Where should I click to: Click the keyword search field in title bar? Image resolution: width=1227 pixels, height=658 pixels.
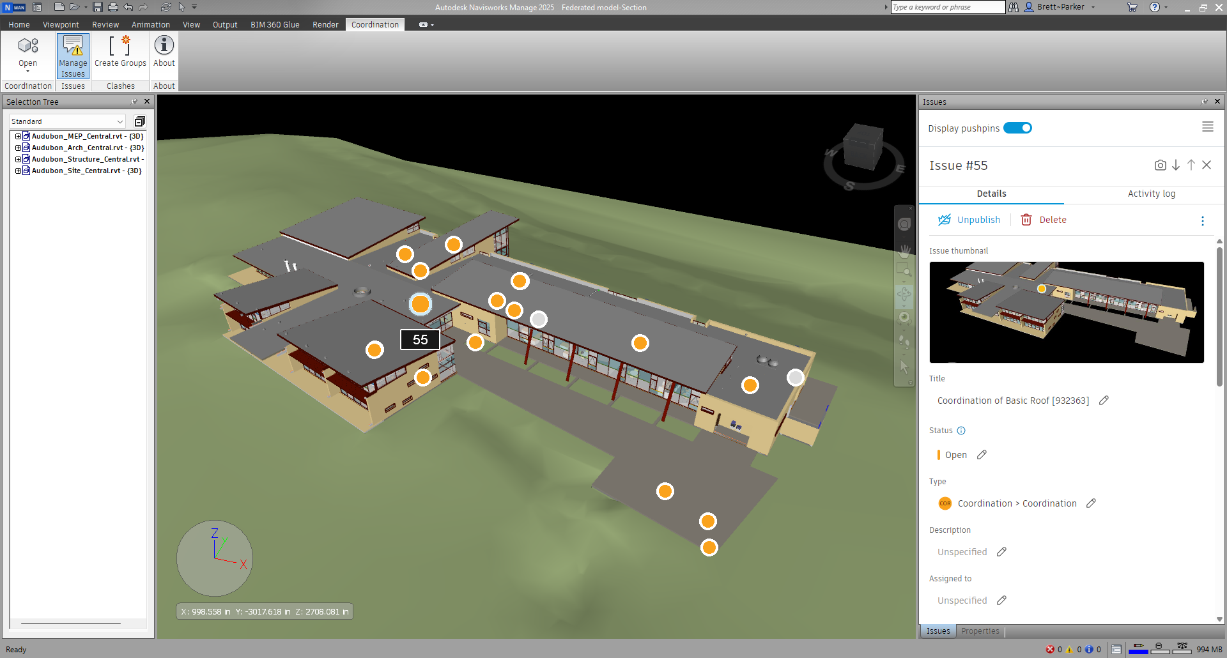[x=948, y=7]
